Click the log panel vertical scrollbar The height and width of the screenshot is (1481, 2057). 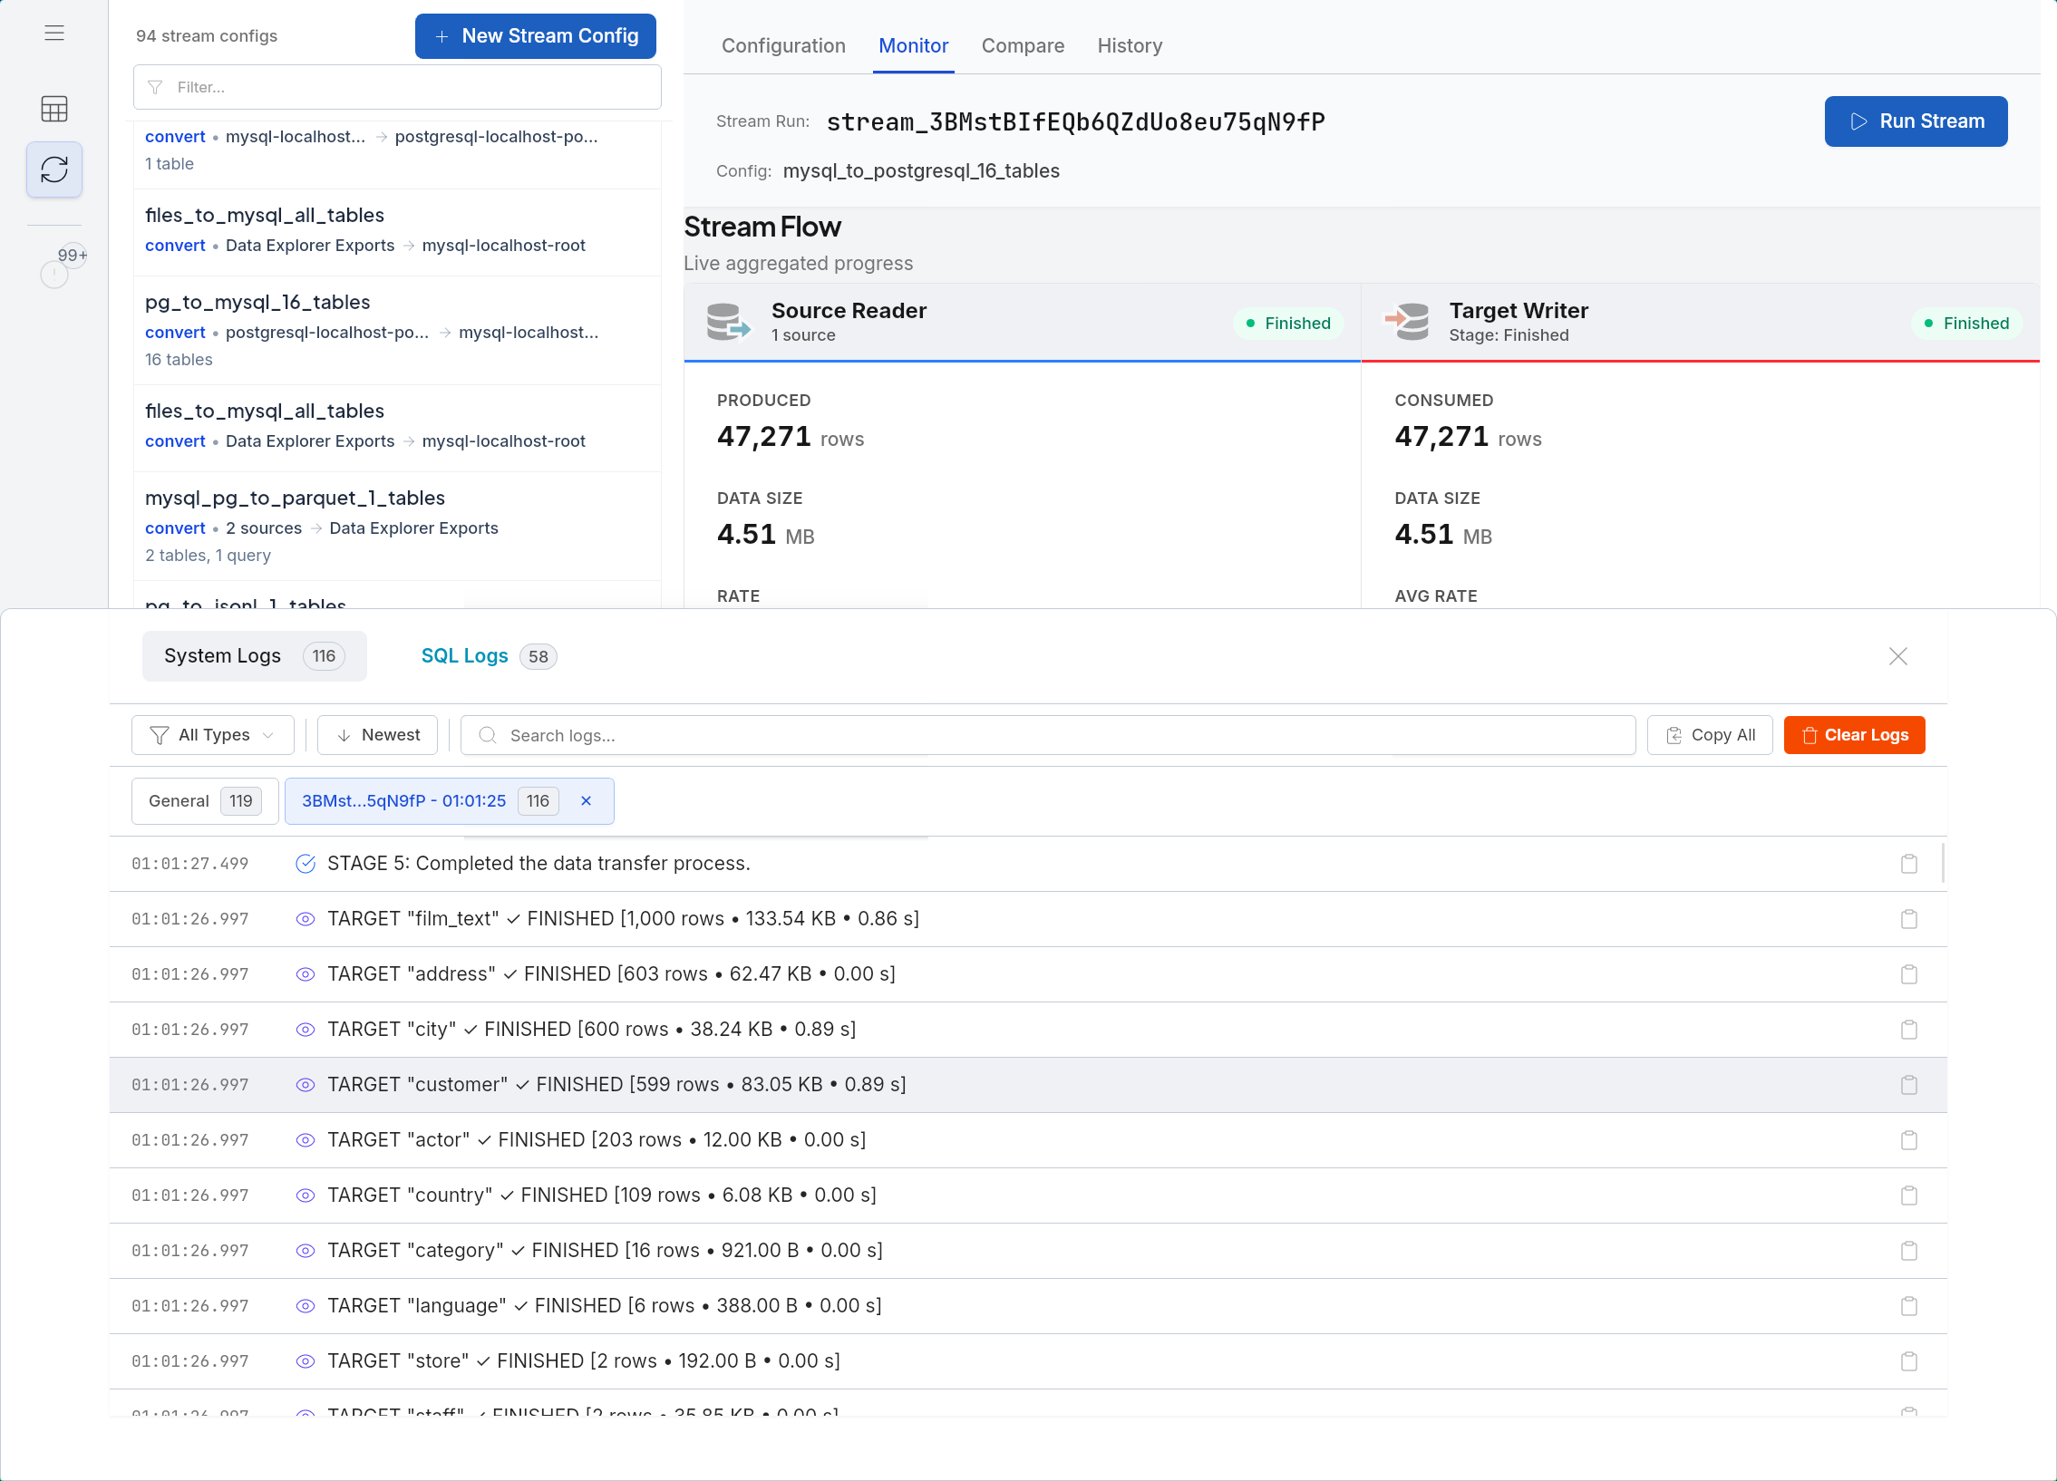coord(1943,864)
